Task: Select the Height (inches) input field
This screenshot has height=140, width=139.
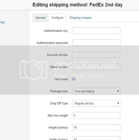Action: pyautogui.click(x=96, y=127)
